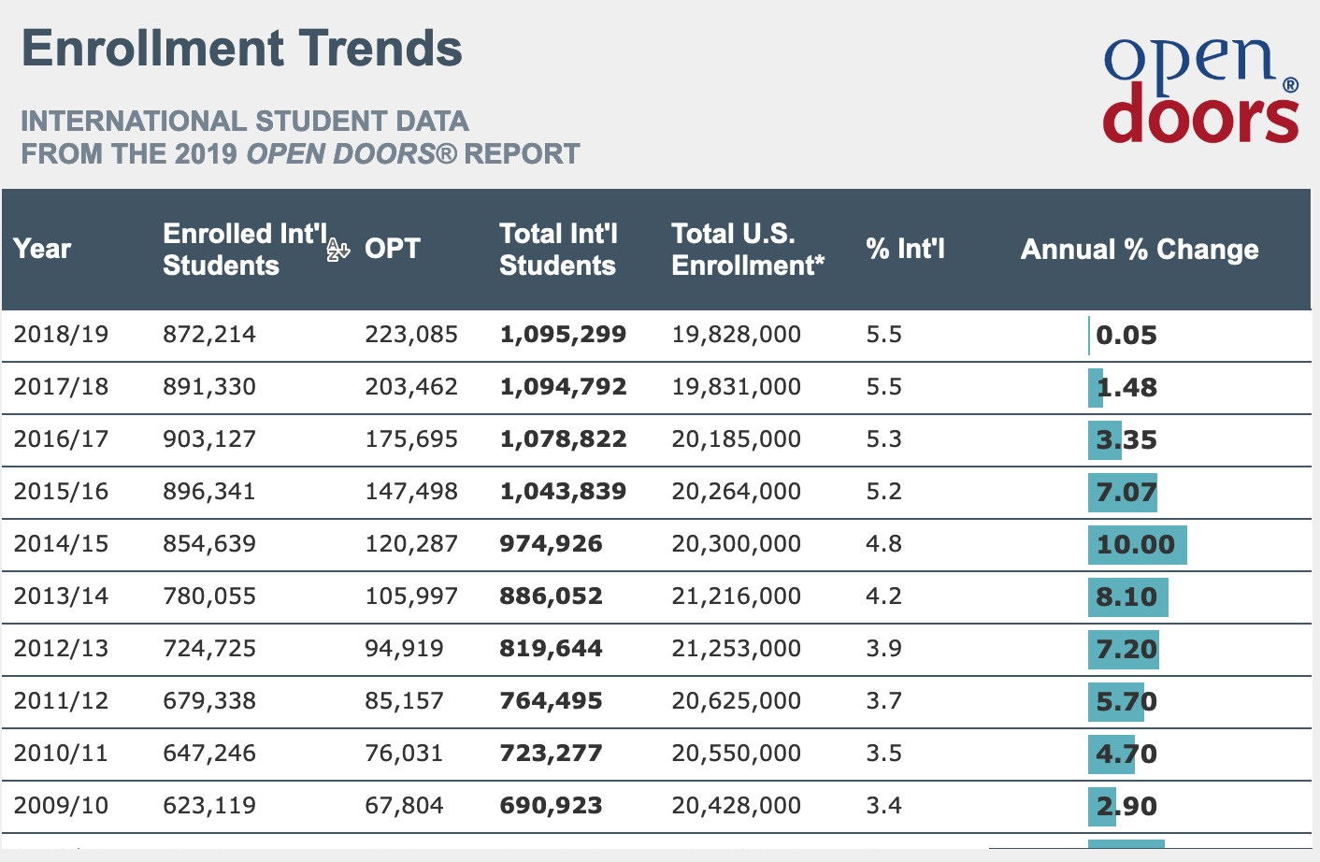Image resolution: width=1320 pixels, height=862 pixels.
Task: Click U.S. enrollment value 21,253,000
Action: [x=736, y=649]
